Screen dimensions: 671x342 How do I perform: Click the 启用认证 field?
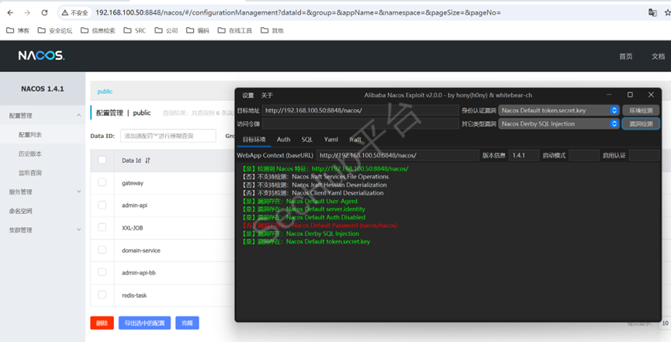(x=644, y=155)
